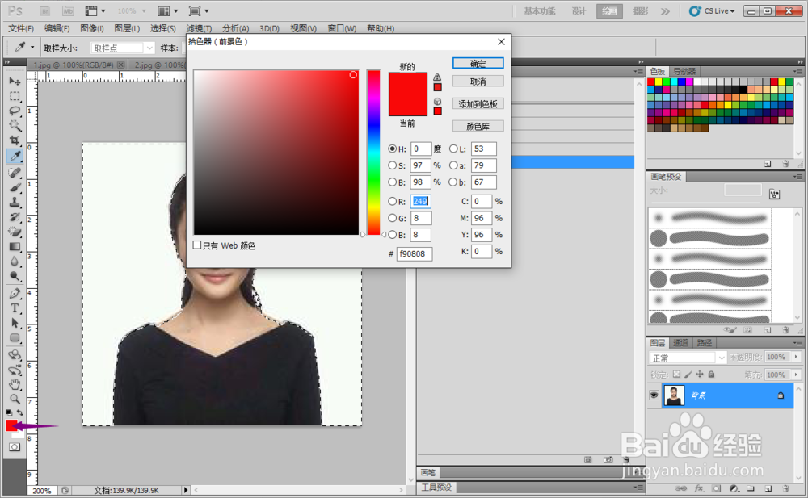Select the Rectangle shape tool

15,338
